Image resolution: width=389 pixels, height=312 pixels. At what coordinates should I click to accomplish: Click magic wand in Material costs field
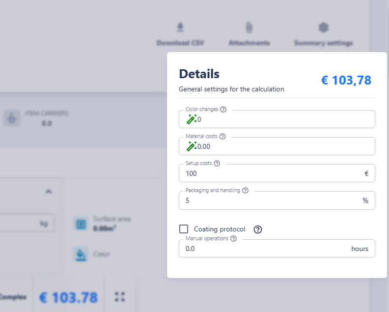pyautogui.click(x=192, y=146)
